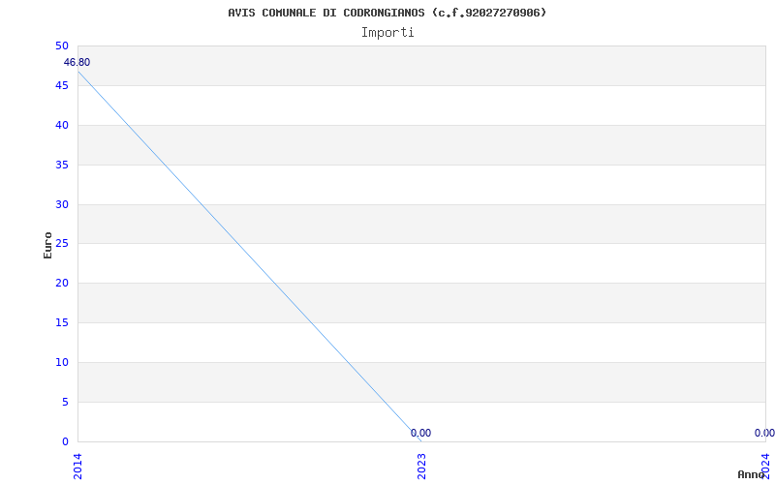The image size is (775, 484).
Task: Click the y-axis value 30
Action: pos(62,204)
